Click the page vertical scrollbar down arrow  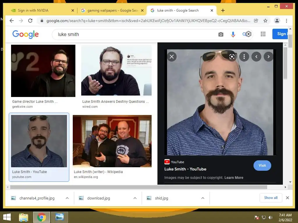[x=290, y=182]
